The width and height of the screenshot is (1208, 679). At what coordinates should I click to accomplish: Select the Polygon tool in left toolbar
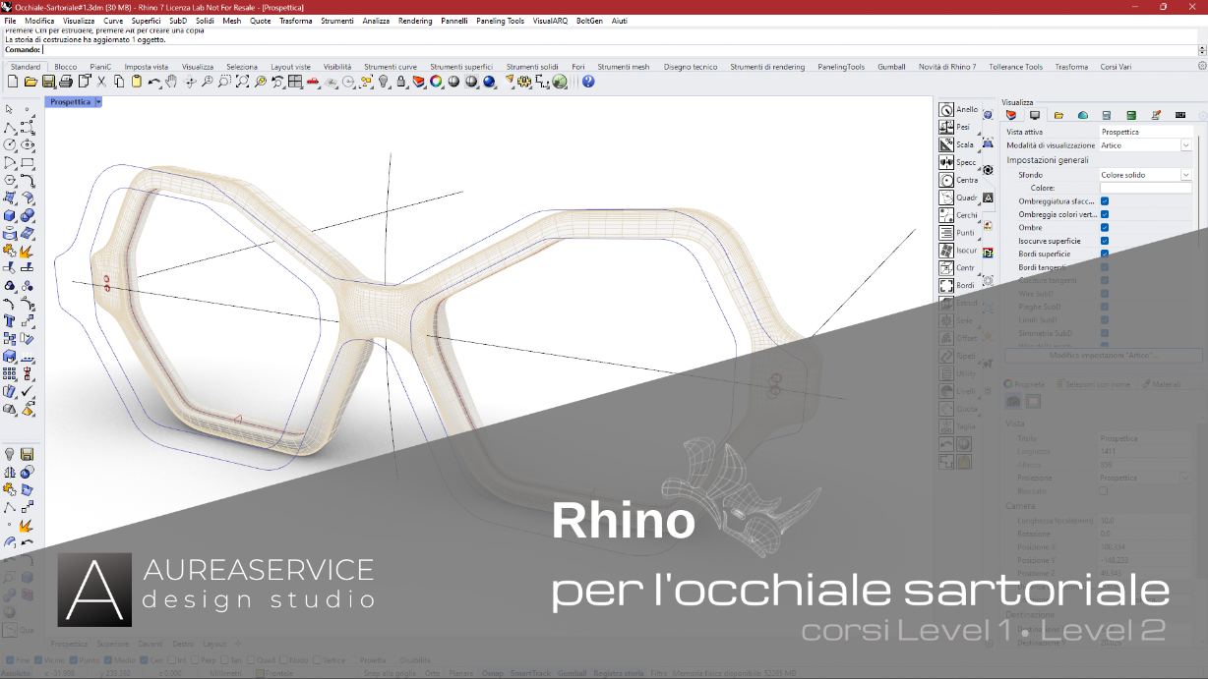(10, 180)
